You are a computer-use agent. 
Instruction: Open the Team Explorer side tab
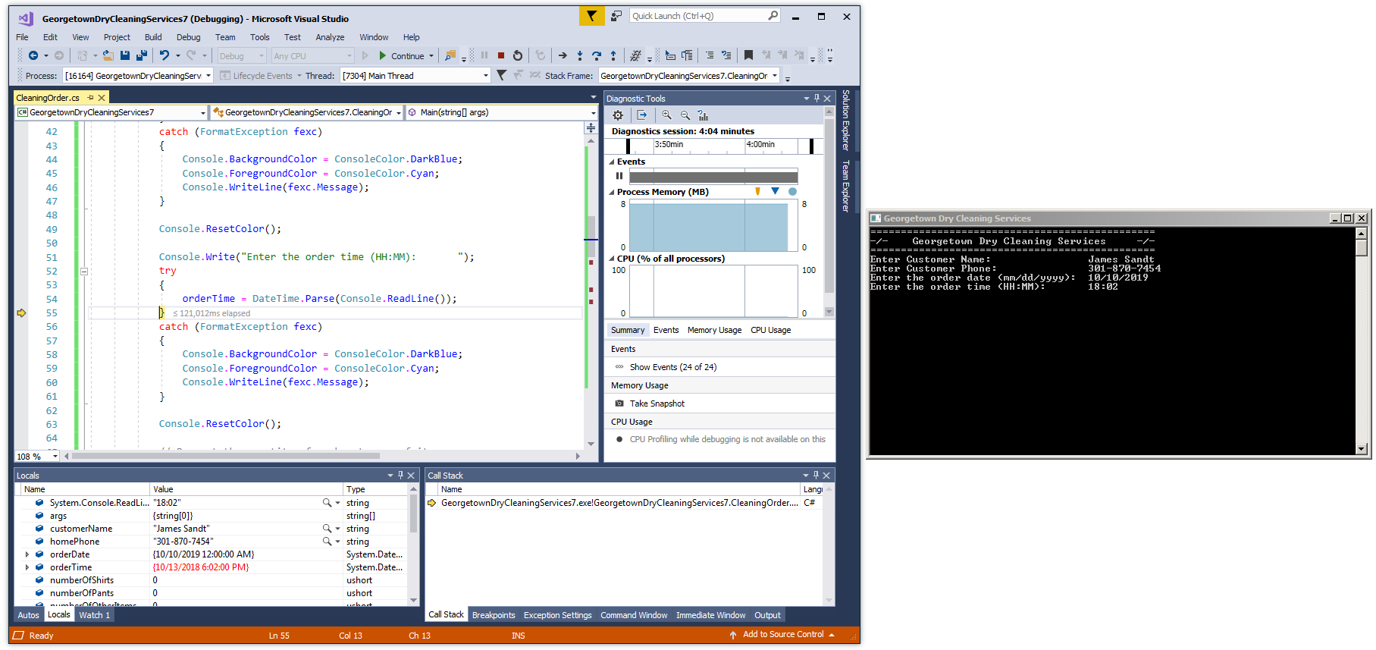pos(846,186)
